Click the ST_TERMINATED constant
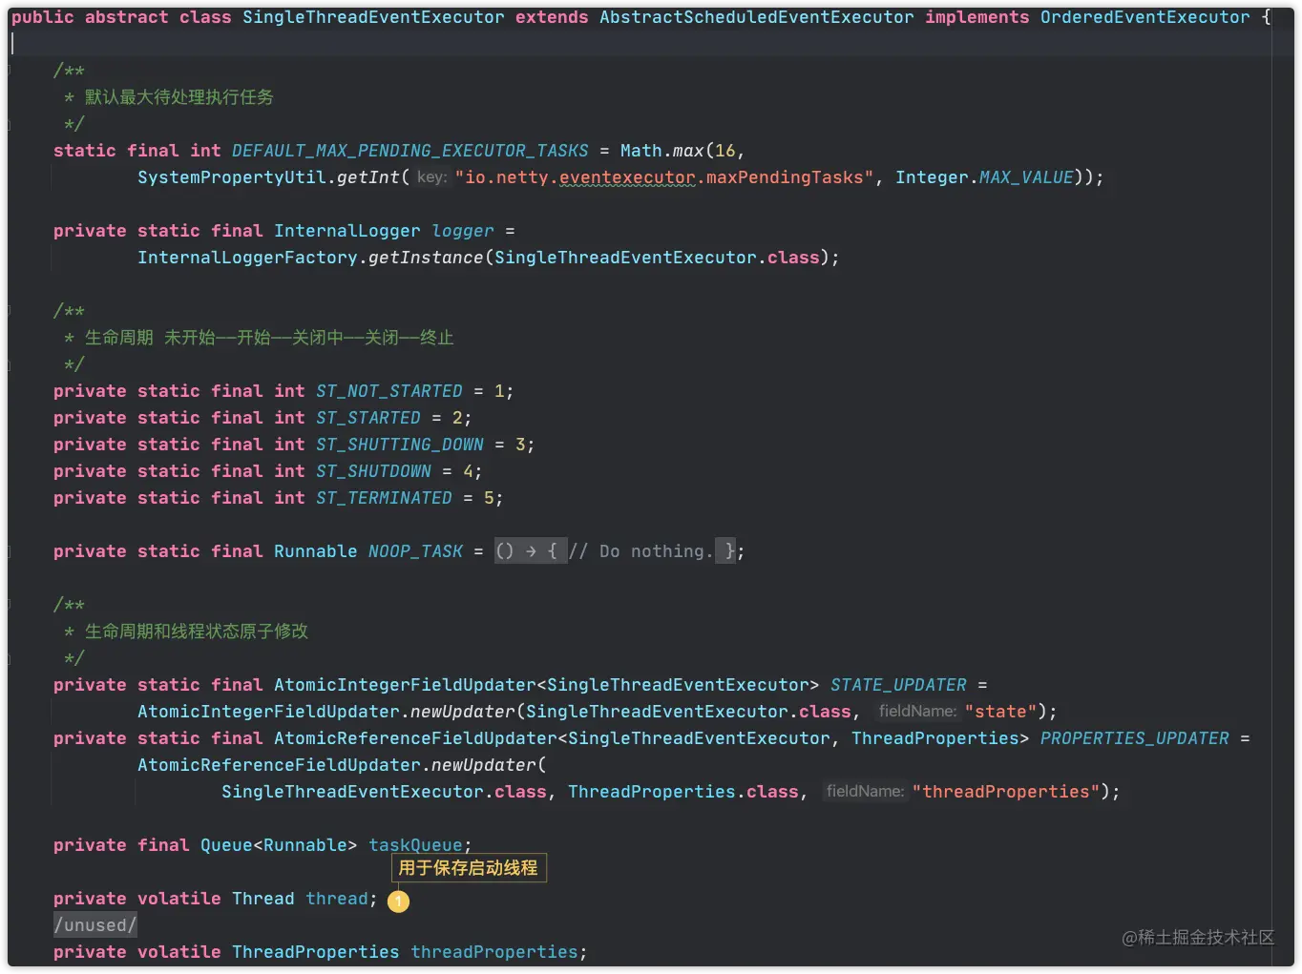This screenshot has width=1302, height=974. click(384, 498)
